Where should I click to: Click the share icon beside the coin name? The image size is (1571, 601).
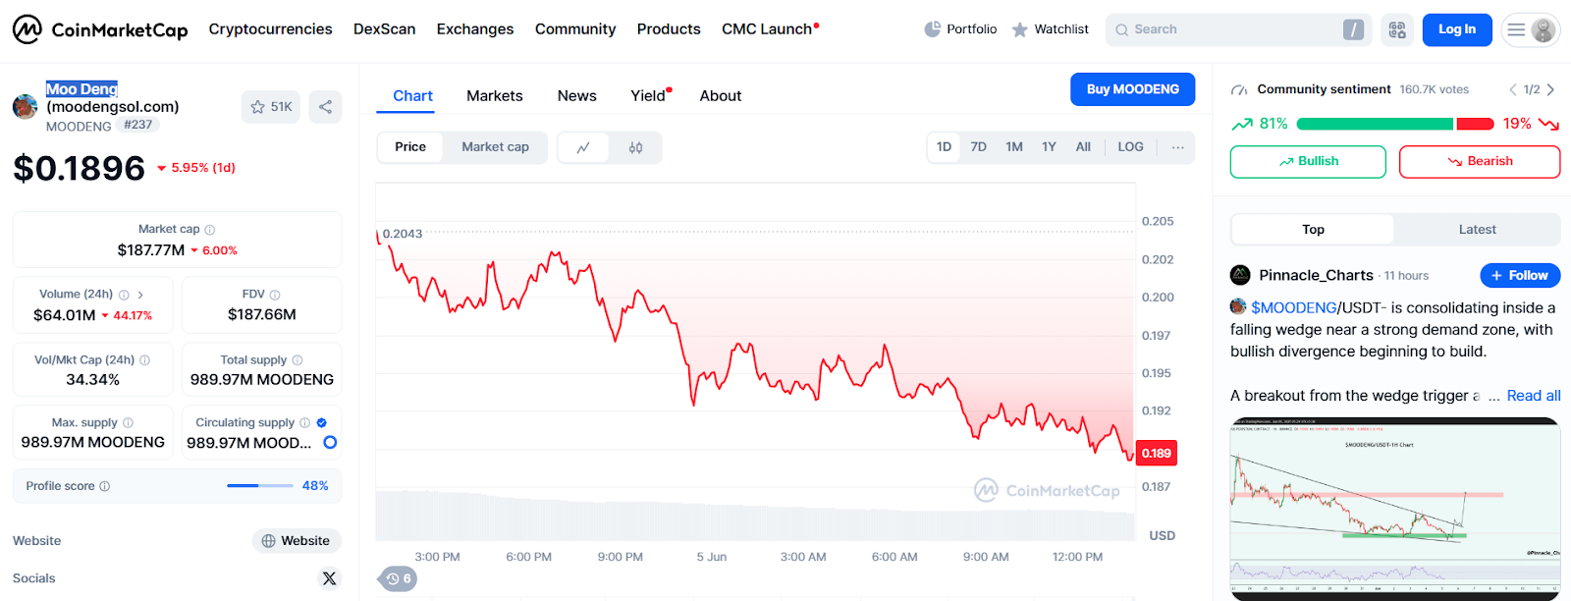[325, 107]
